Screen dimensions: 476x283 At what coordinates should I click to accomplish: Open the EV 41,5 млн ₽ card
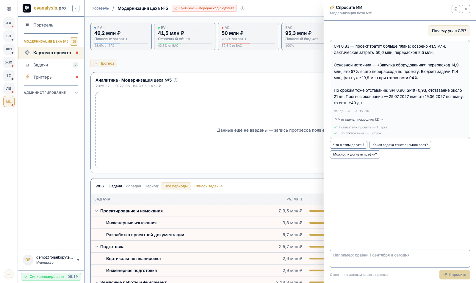(x=185, y=36)
